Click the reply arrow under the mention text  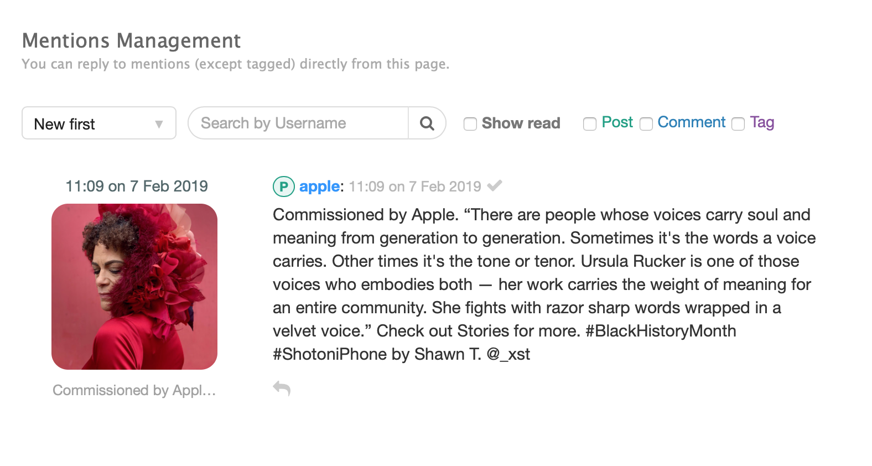[x=282, y=389]
